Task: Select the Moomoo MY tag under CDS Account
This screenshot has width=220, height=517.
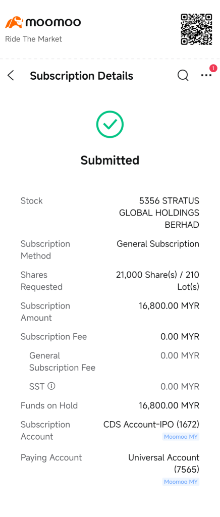Action: pyautogui.click(x=181, y=437)
